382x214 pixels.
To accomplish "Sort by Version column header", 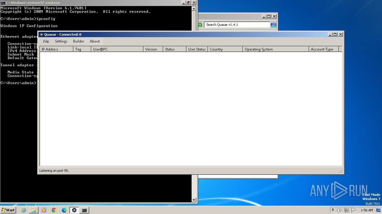I will tap(153, 49).
